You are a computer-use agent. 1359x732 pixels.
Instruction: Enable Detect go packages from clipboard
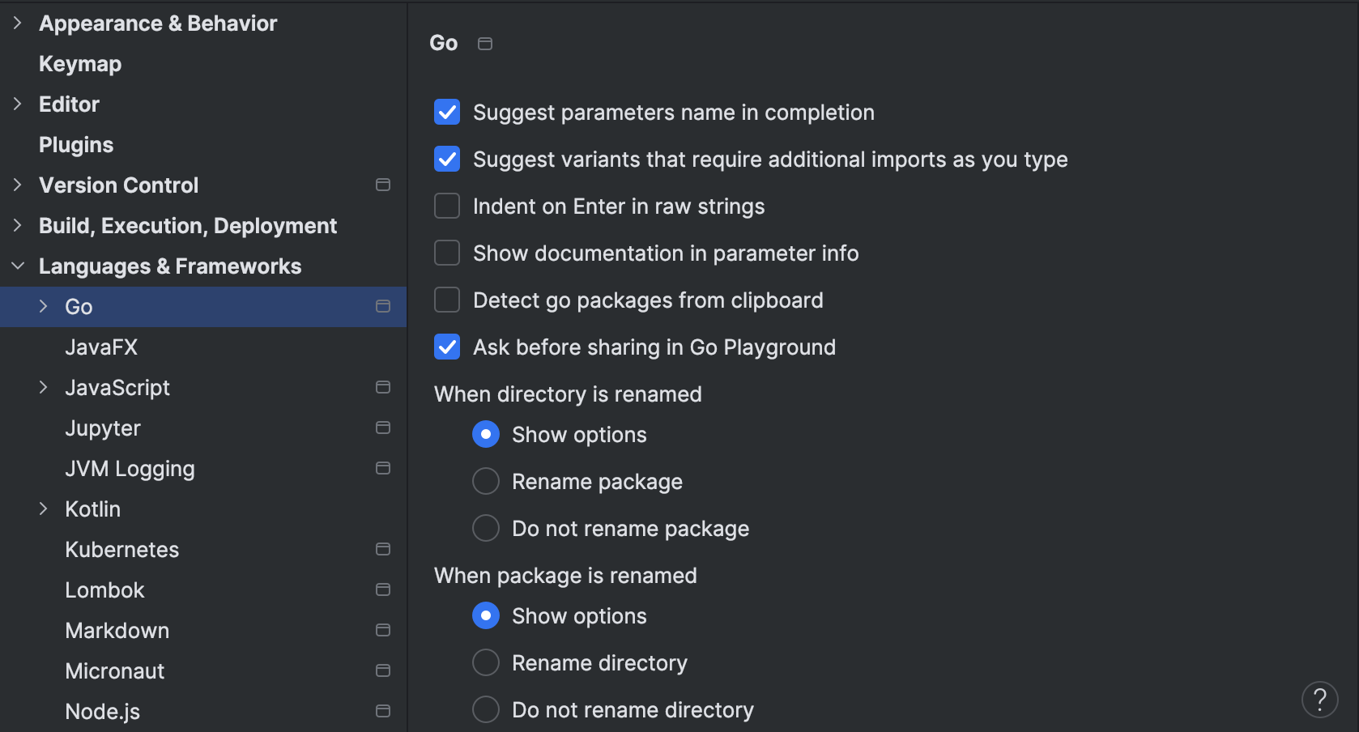pos(446,300)
